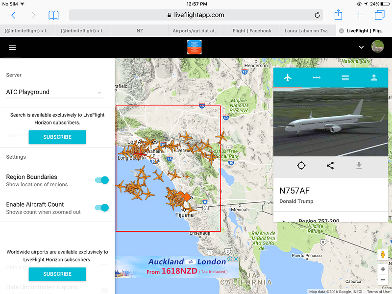Center map on N757AF aircraft
392x294 pixels.
tap(301, 166)
